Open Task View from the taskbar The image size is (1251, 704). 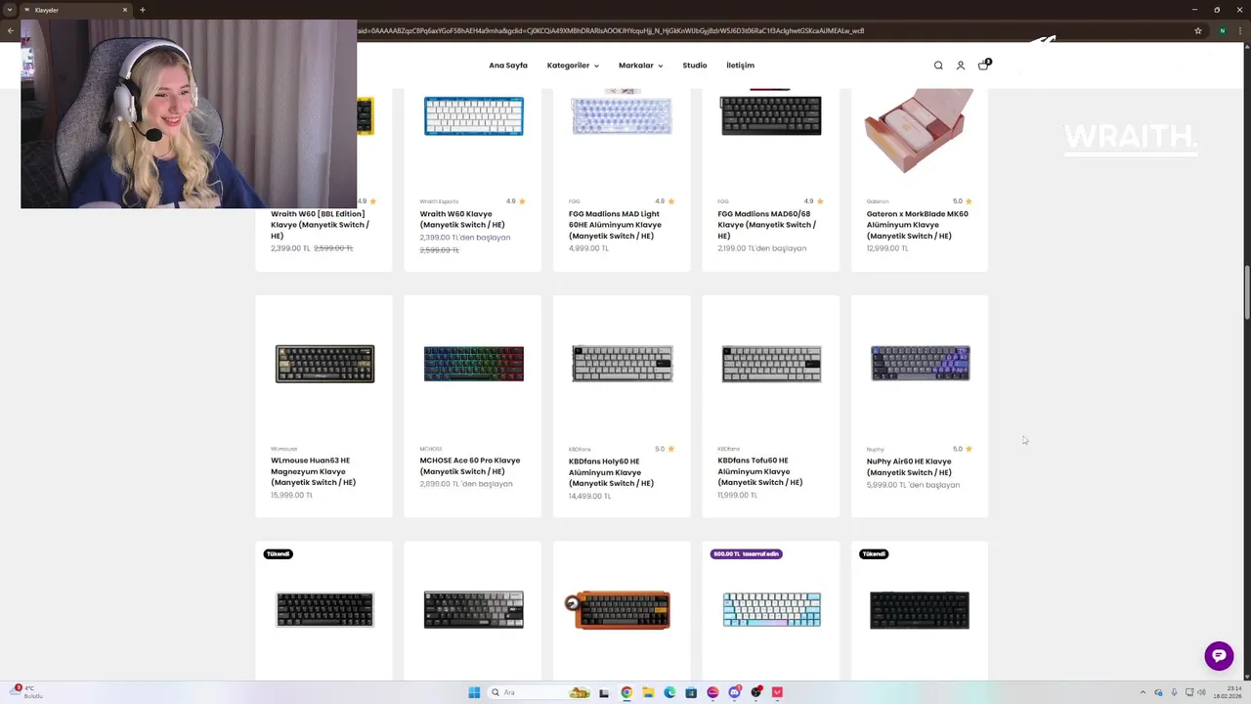pyautogui.click(x=604, y=692)
